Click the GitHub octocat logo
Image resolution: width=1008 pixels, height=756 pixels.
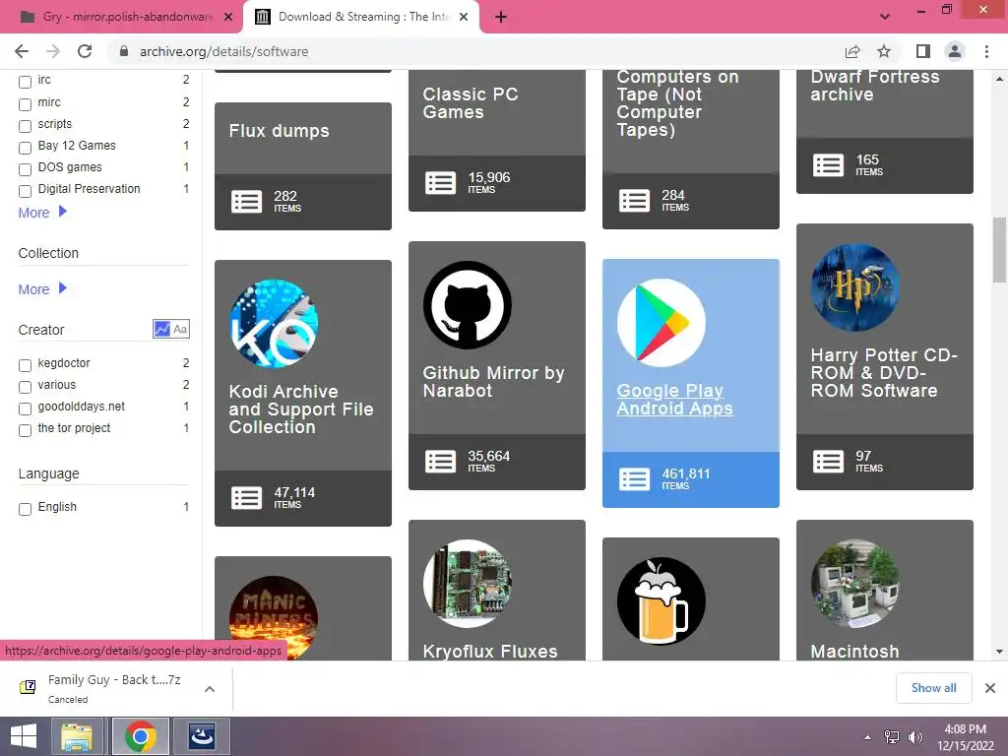(x=468, y=305)
